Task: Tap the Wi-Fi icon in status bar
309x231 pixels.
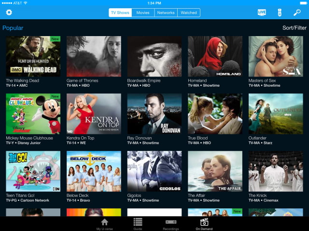Action: (25, 3)
